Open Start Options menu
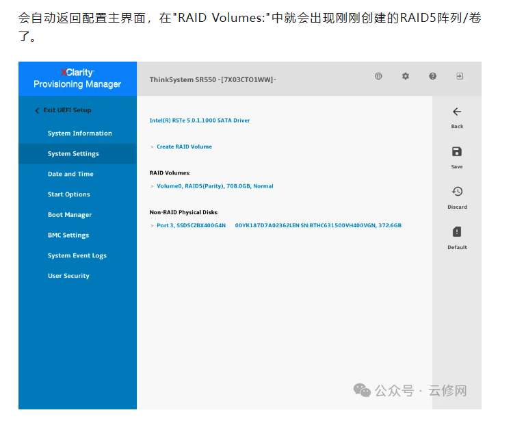This screenshot has width=511, height=421. coord(69,194)
